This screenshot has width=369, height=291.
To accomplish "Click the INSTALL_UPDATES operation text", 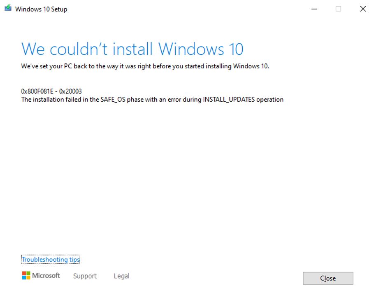I will [x=229, y=100].
